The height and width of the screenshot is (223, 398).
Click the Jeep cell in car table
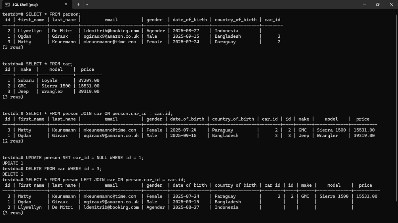[23, 92]
